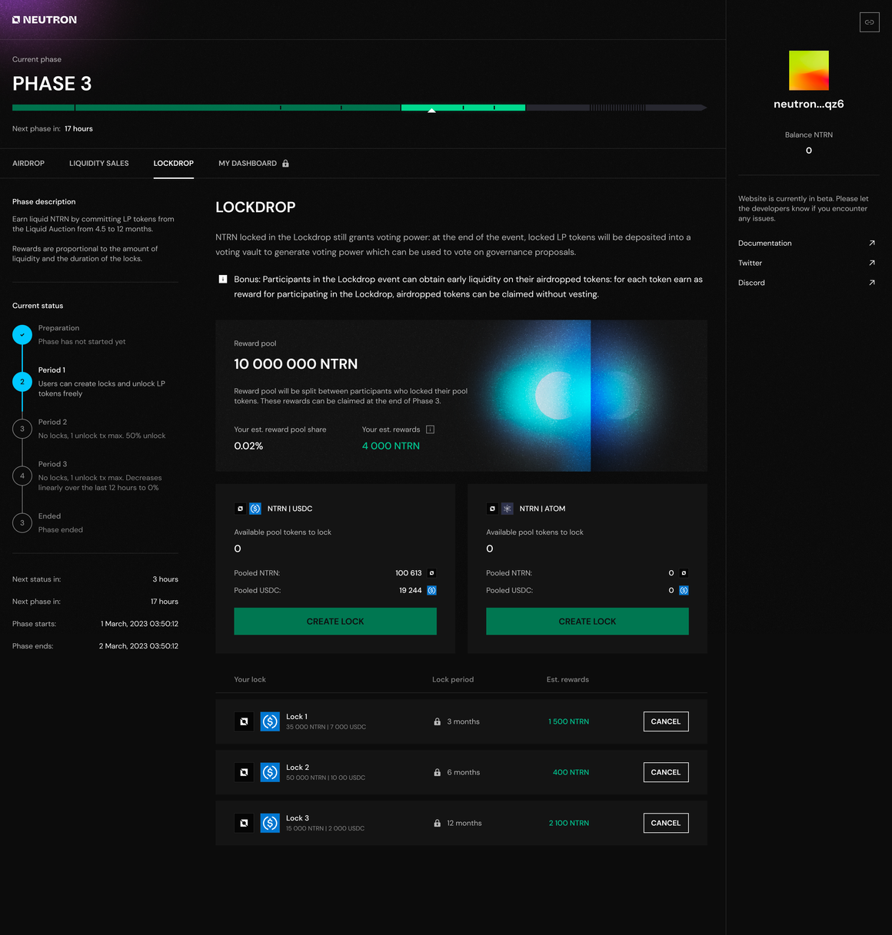Click the ATOM icon in NTRN | ATOM card
The height and width of the screenshot is (935, 892).
508,509
